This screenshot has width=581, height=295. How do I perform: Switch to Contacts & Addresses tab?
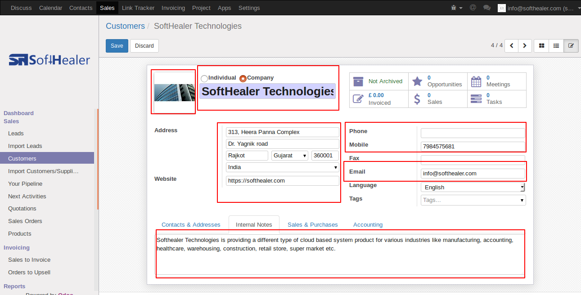pyautogui.click(x=191, y=224)
